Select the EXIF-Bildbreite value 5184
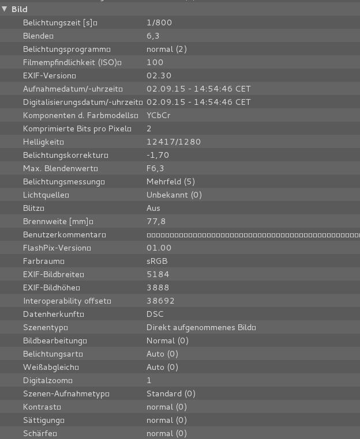The width and height of the screenshot is (360, 439). point(157,274)
